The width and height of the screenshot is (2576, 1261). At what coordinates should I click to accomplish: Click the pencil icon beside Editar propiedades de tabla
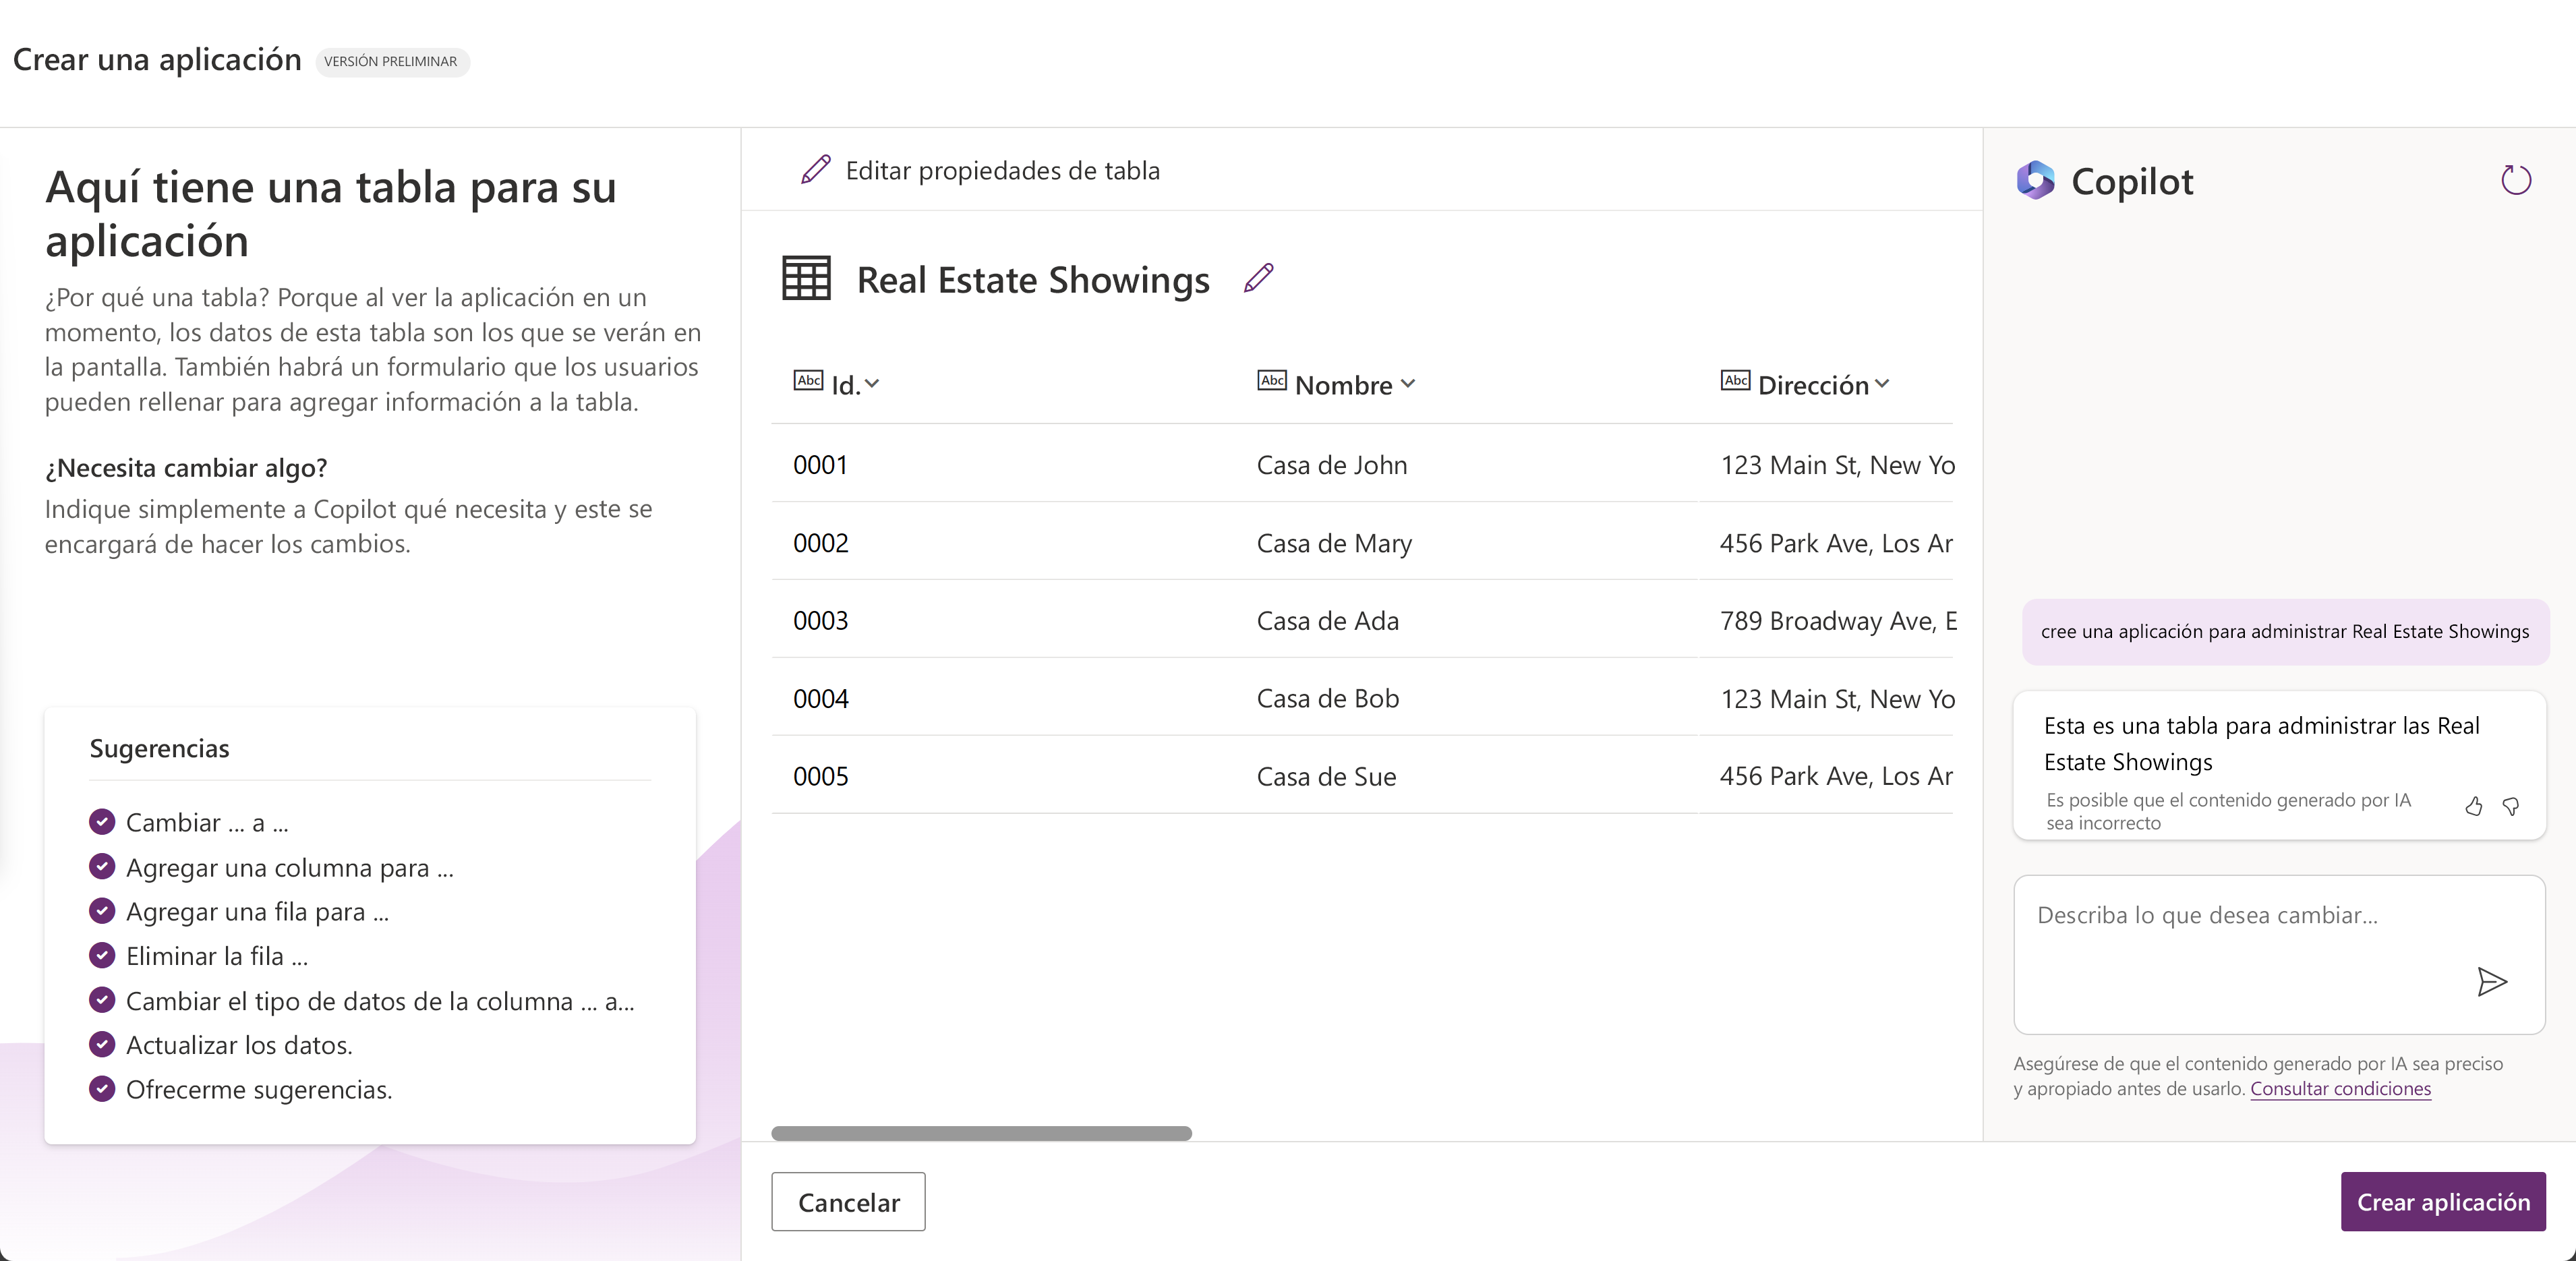tap(816, 170)
